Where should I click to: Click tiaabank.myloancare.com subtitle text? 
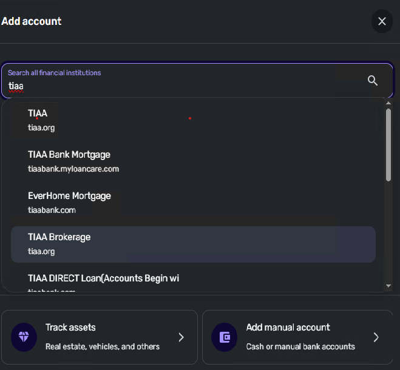pos(73,169)
